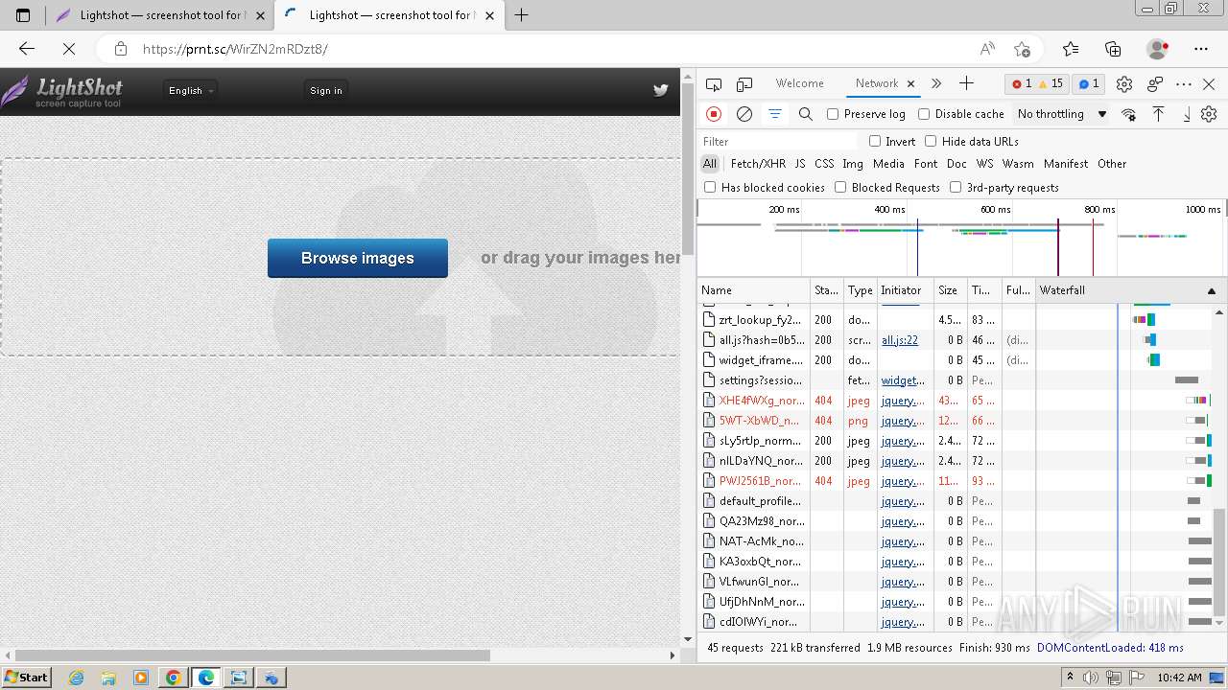Screen dimensions: 1228x690
Task: Open Read aloud icon in address bar
Action: [987, 49]
